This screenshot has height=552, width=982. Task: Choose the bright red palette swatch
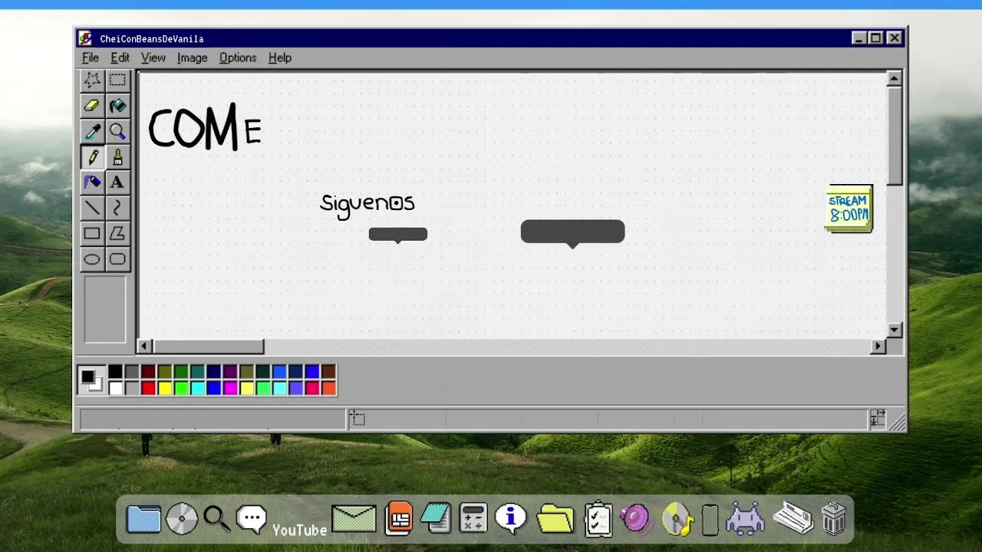click(x=148, y=388)
